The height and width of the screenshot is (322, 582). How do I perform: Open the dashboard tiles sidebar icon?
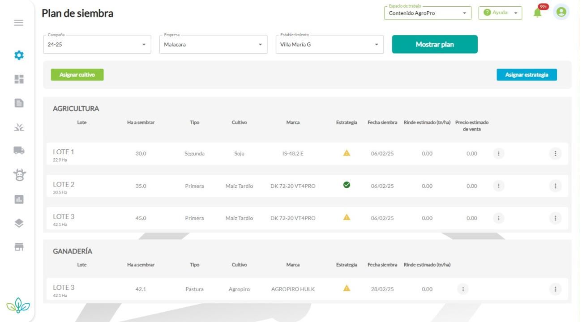click(19, 79)
